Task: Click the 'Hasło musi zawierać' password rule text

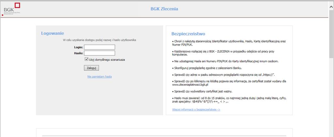Action: [x=229, y=100]
